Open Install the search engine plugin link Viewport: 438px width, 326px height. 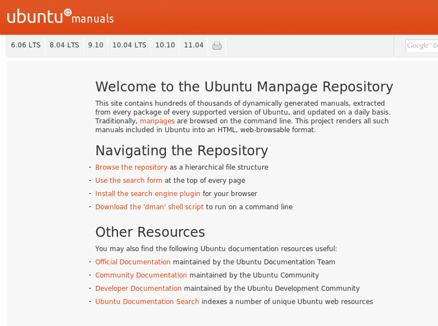point(148,193)
